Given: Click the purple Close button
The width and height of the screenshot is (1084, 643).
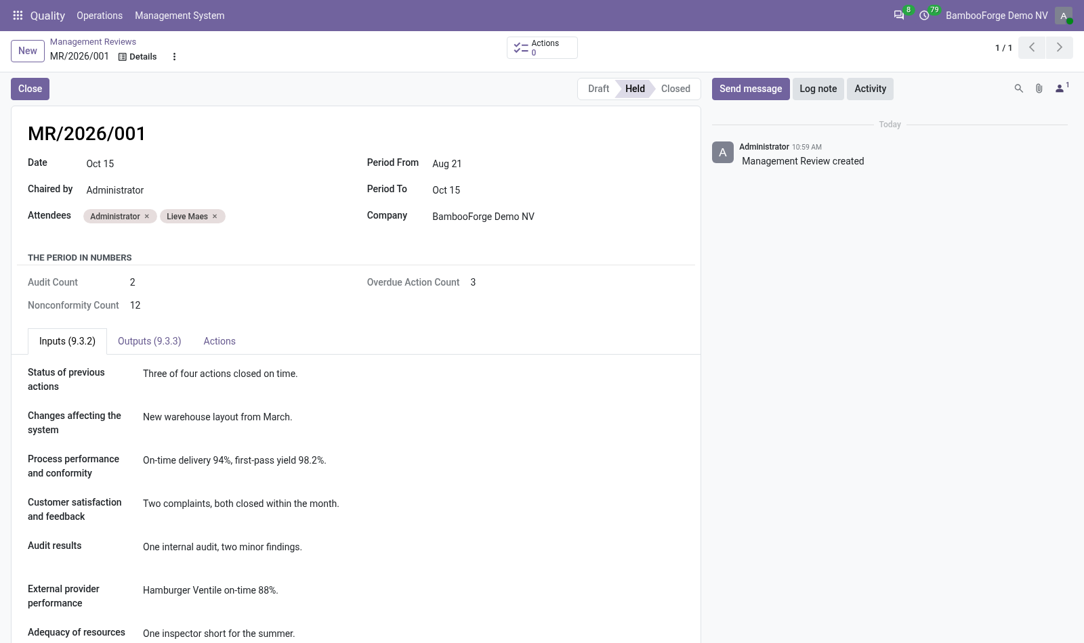Looking at the screenshot, I should point(30,89).
